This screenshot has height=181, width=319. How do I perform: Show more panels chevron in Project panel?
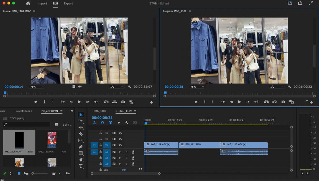[72, 111]
